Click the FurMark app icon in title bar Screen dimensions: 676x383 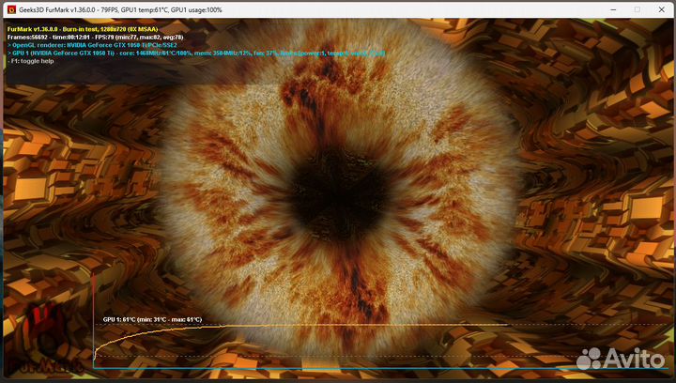(x=11, y=8)
